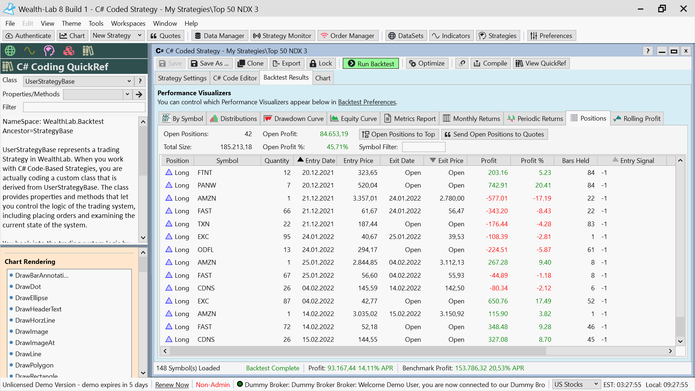The image size is (695, 391).
Task: Expand the Properties/Methods combo box
Action: click(127, 94)
